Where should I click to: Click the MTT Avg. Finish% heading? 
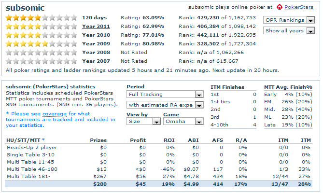pos(288,87)
